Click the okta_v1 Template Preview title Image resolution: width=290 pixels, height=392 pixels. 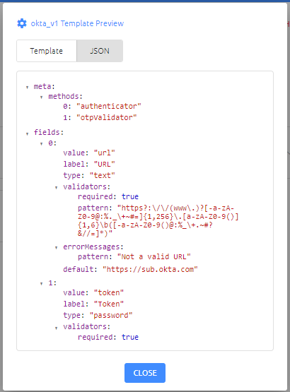(77, 23)
